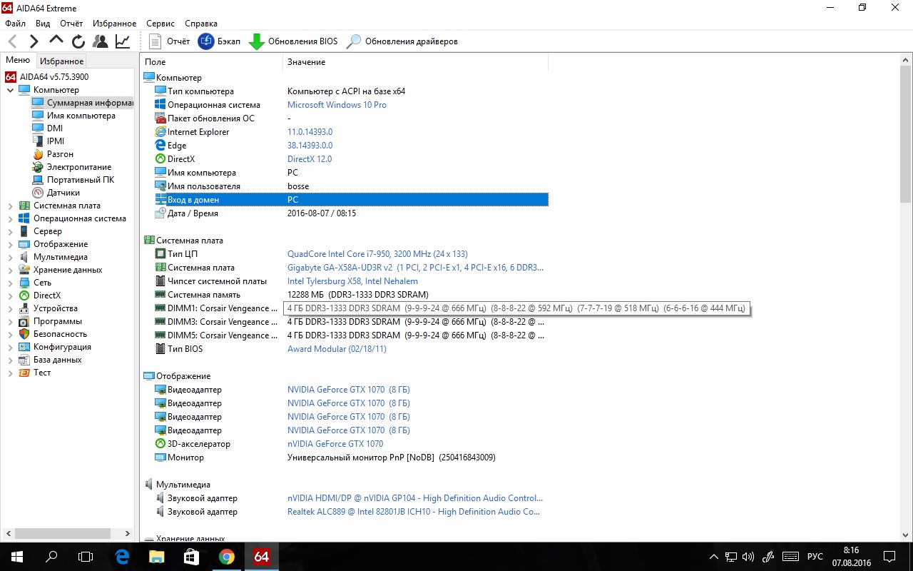Open Windows taskbar search

tap(51, 557)
